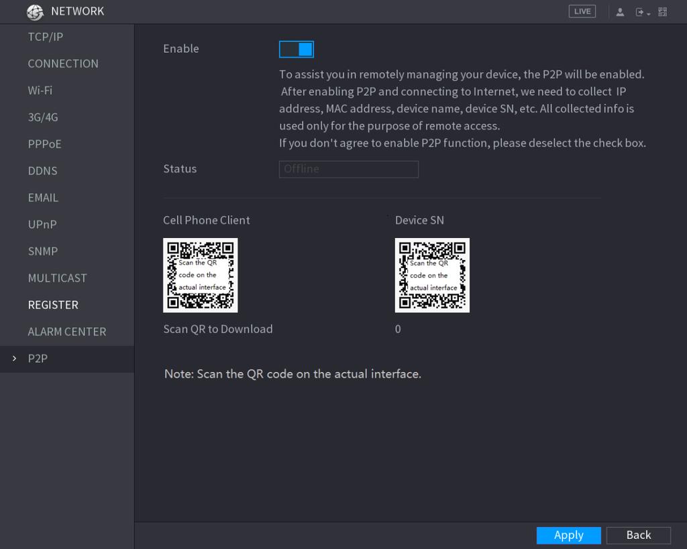Click the QR code icon in top bar

662,12
